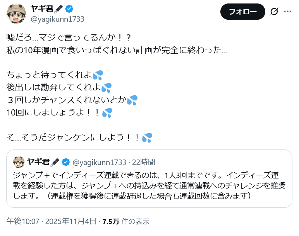
Task: Open the main author's profile avatar
Action: pos(16,14)
